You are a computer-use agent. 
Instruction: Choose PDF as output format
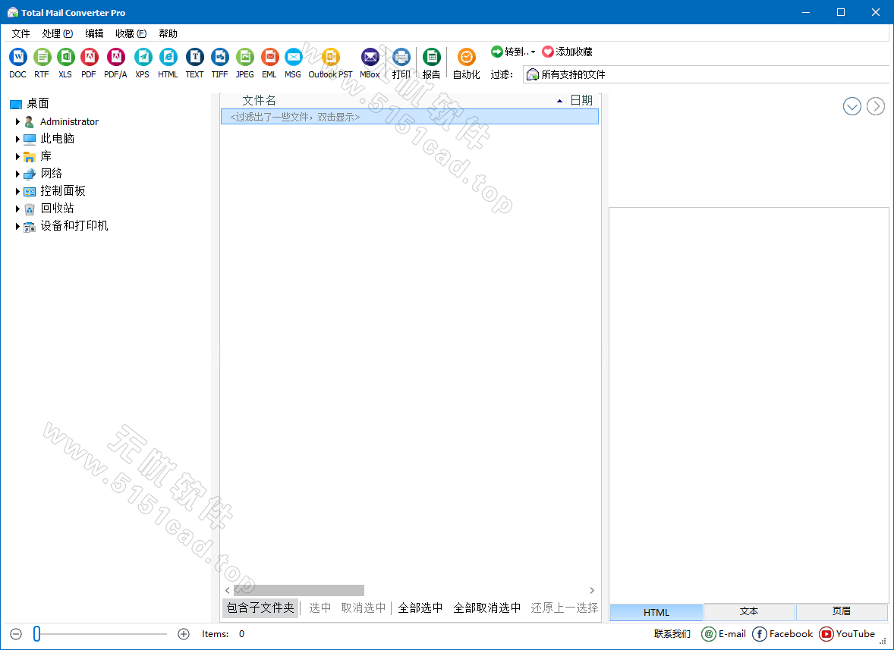click(x=90, y=57)
